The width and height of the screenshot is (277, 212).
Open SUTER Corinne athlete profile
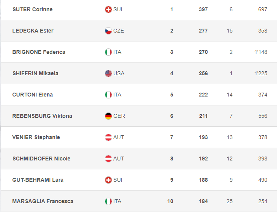point(32,9)
